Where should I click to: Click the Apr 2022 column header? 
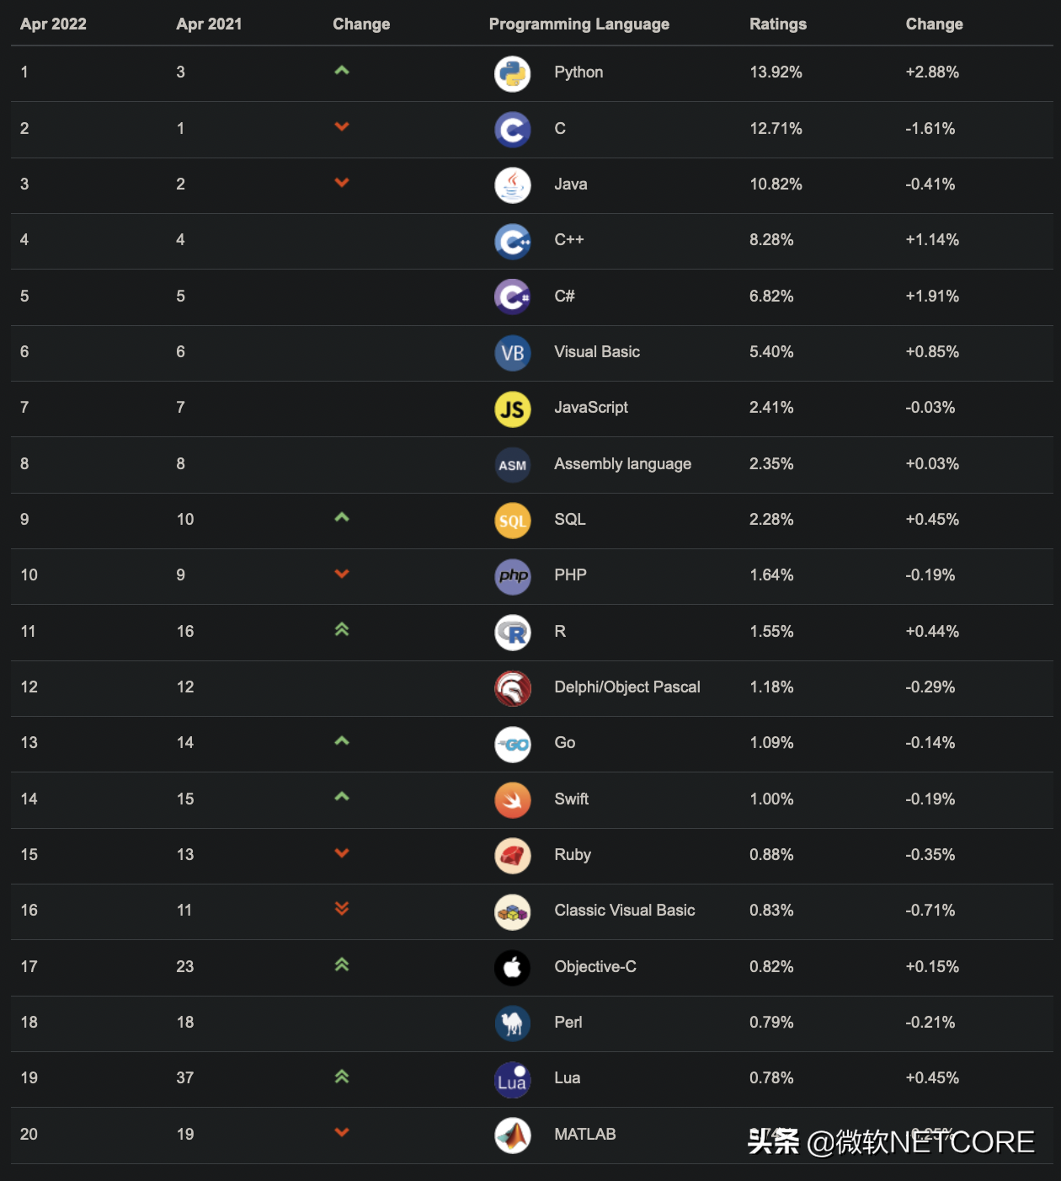click(53, 24)
